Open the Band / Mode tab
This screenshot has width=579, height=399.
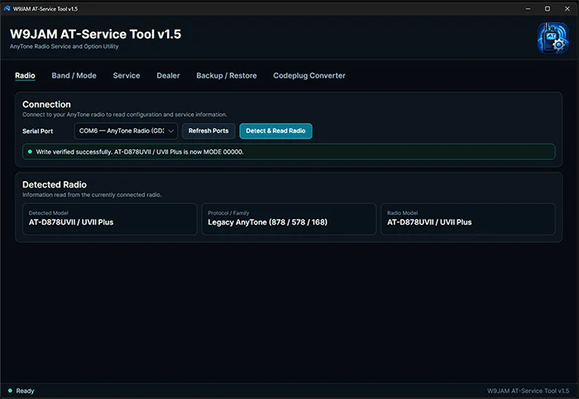click(74, 76)
